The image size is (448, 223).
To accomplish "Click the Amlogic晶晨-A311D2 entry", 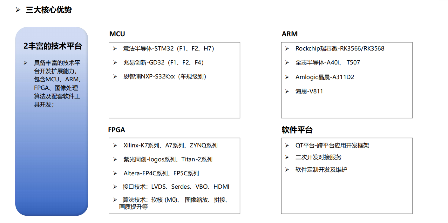I will [325, 77].
